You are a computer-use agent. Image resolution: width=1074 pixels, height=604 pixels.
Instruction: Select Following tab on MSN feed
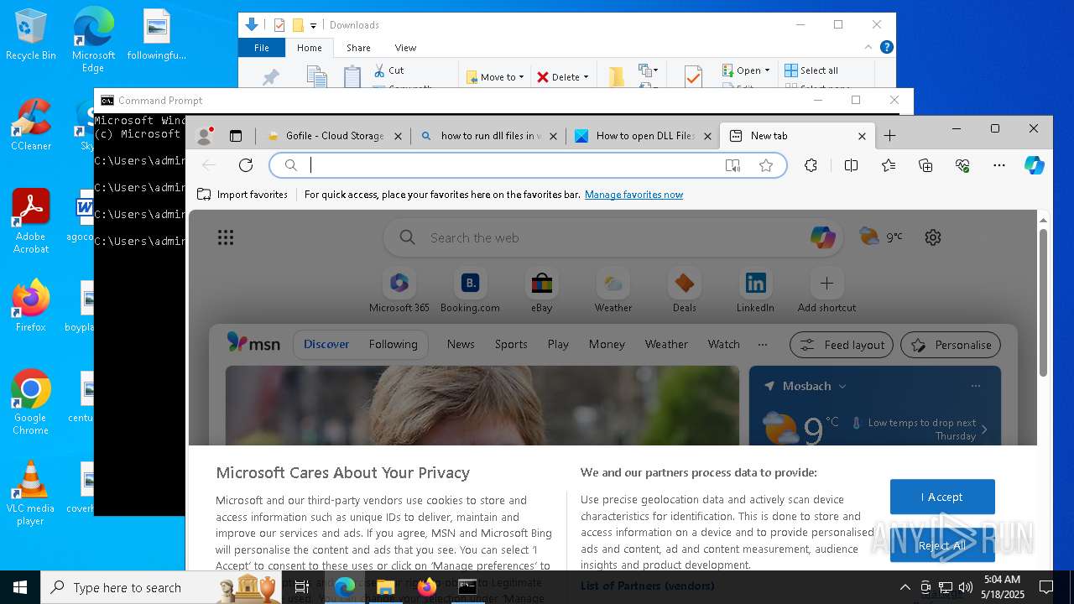(393, 344)
